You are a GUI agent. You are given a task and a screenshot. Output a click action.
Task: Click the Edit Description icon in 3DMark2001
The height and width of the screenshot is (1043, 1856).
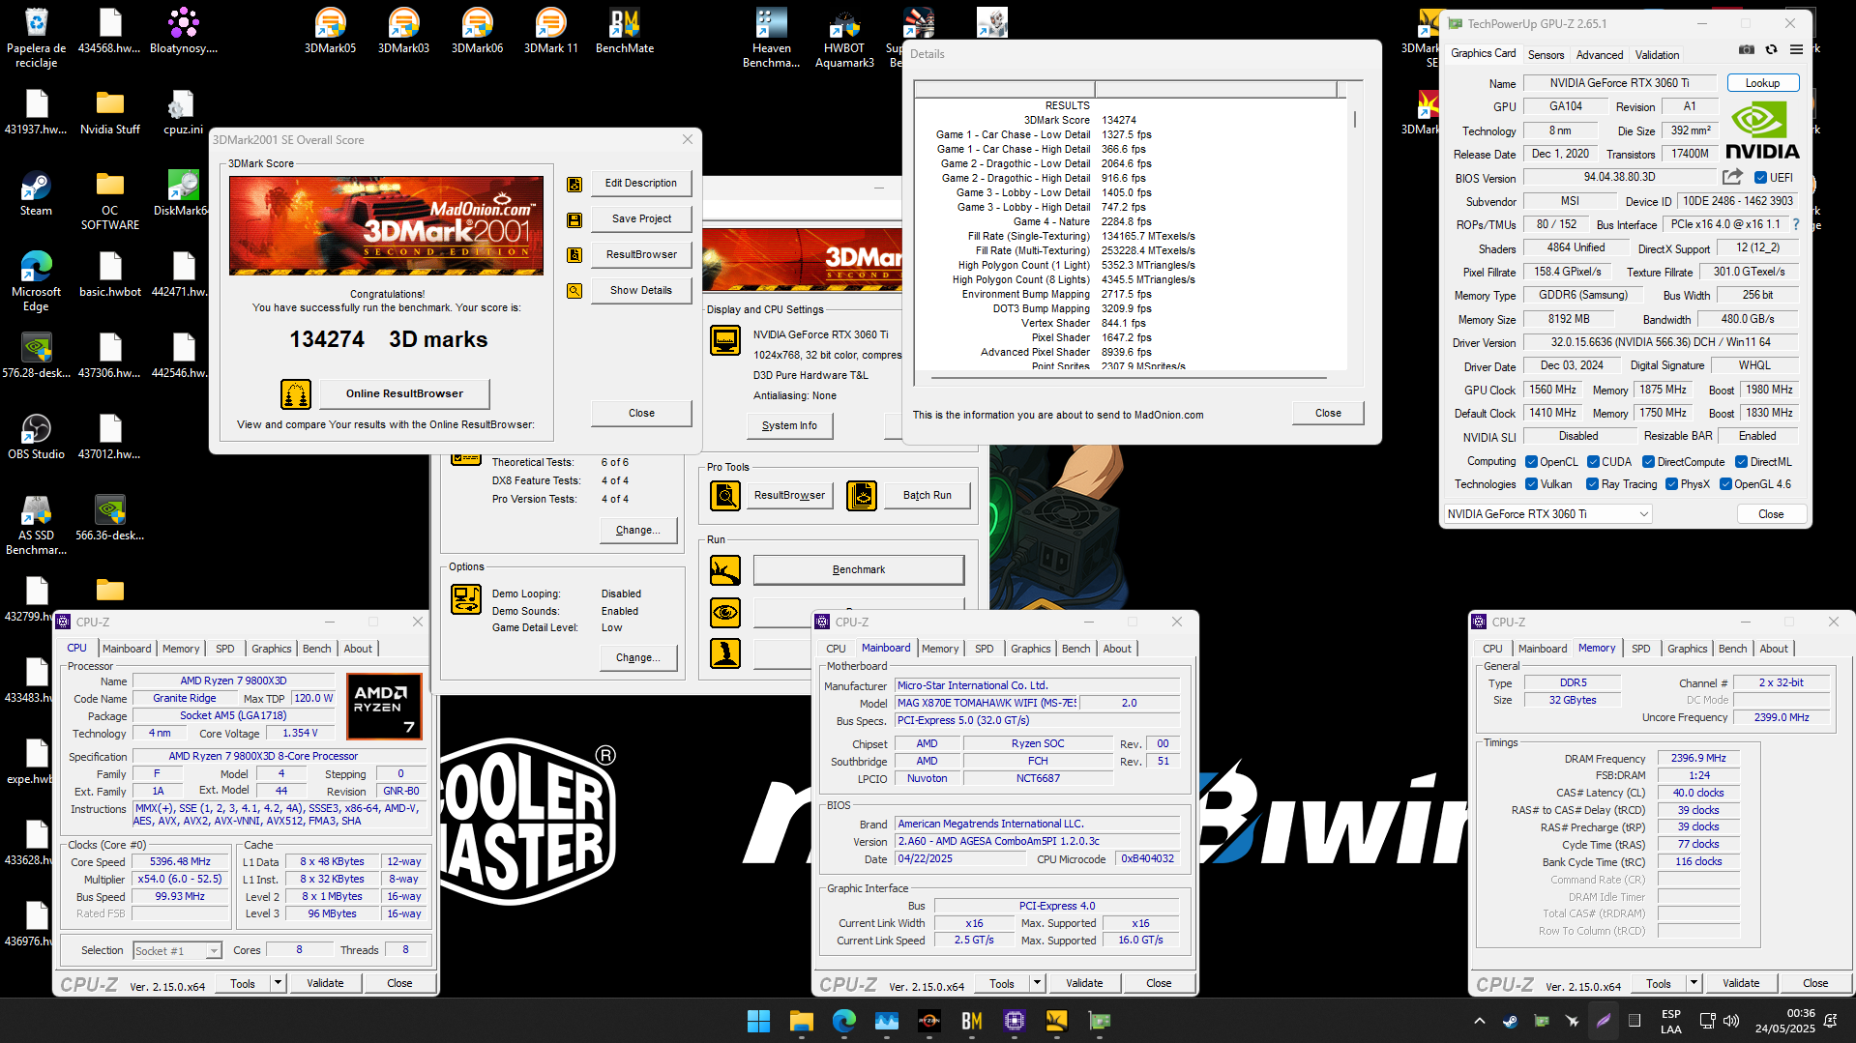[x=574, y=184]
